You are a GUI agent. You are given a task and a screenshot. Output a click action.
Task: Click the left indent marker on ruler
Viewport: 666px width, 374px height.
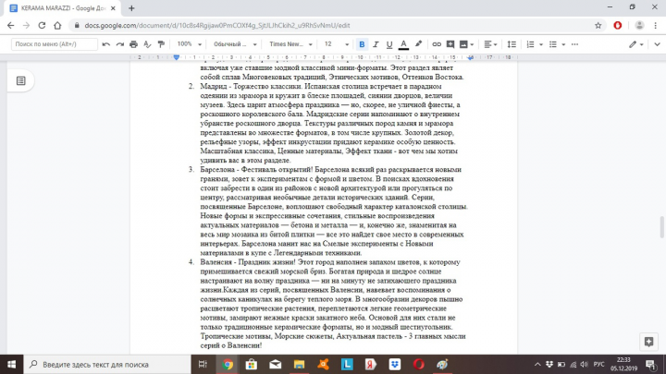(177, 57)
